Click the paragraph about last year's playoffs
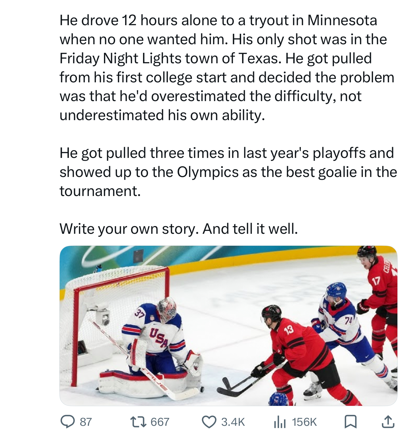The image size is (406, 439). pyautogui.click(x=228, y=172)
